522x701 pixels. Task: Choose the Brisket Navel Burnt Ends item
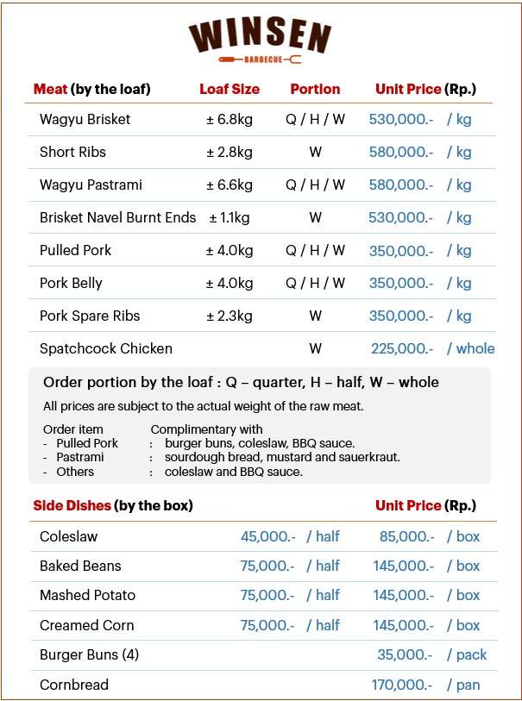[x=117, y=217]
